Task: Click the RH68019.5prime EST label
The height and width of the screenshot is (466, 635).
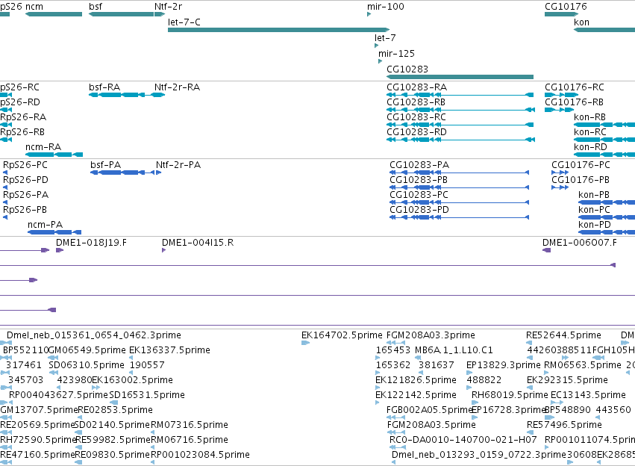Action: (x=510, y=395)
